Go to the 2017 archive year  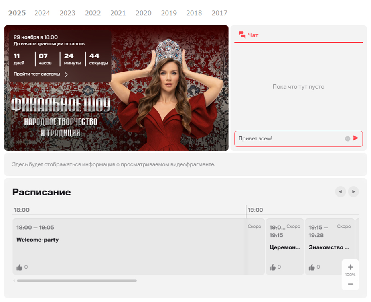219,13
